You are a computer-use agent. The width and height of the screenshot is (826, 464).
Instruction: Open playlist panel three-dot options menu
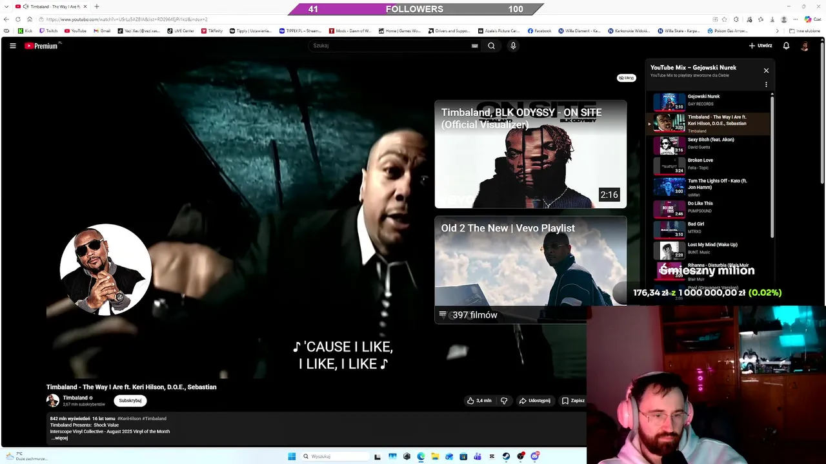(x=766, y=84)
